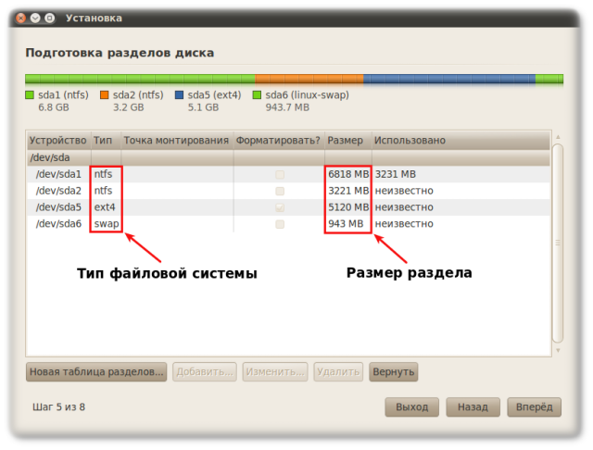Viewport: 593px width, 450px height.
Task: Click the green sda1 legend color square
Action: [30, 94]
